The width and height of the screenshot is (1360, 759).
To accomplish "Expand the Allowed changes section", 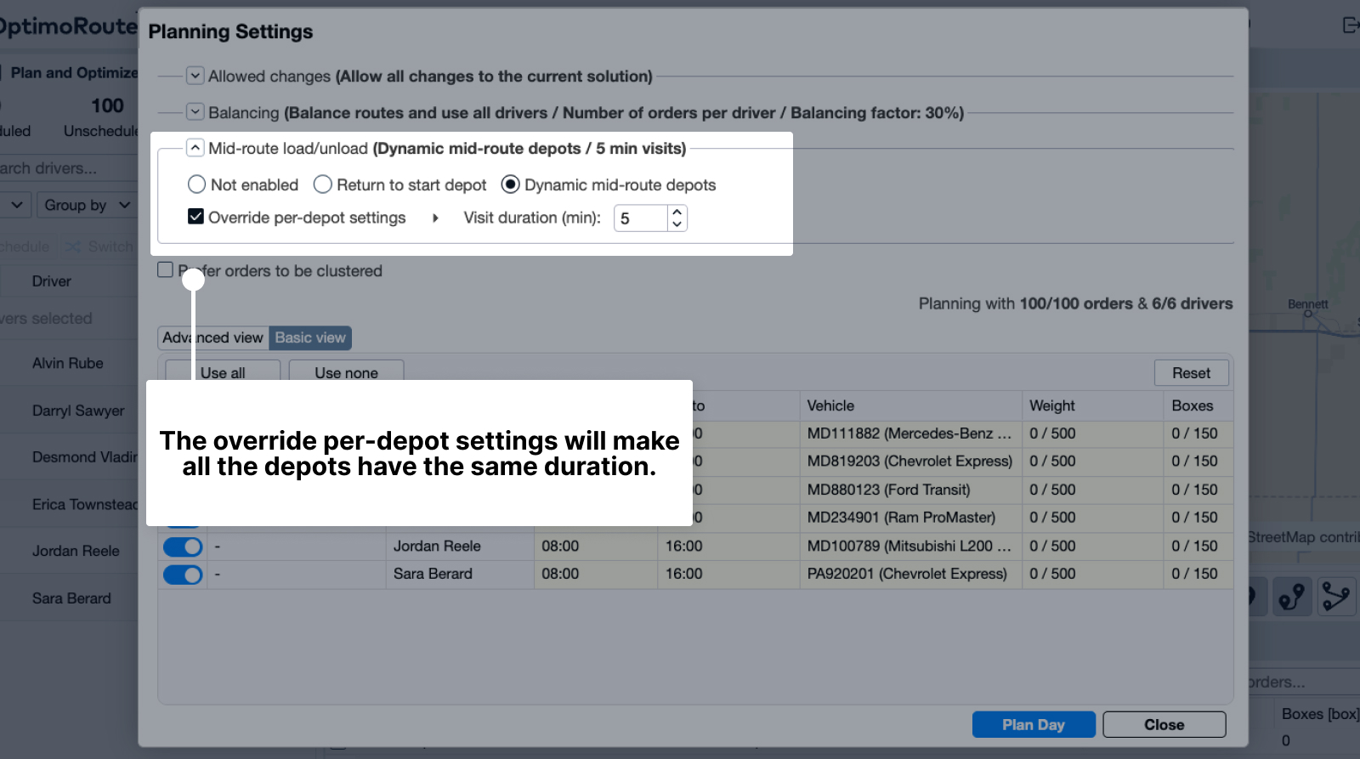I will (x=195, y=76).
